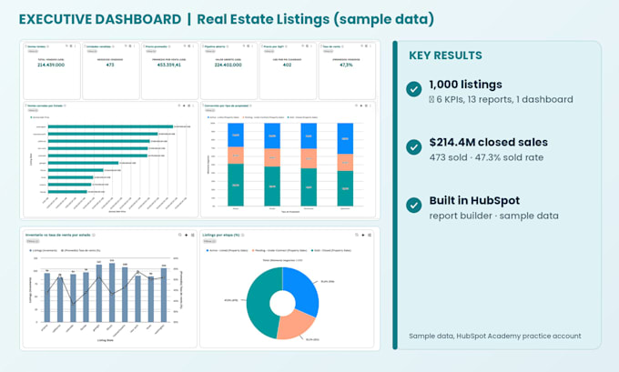This screenshot has width=619, height=372.
Task: Click the '$214.4M closed sales' key result heading
Action: pyautogui.click(x=488, y=142)
